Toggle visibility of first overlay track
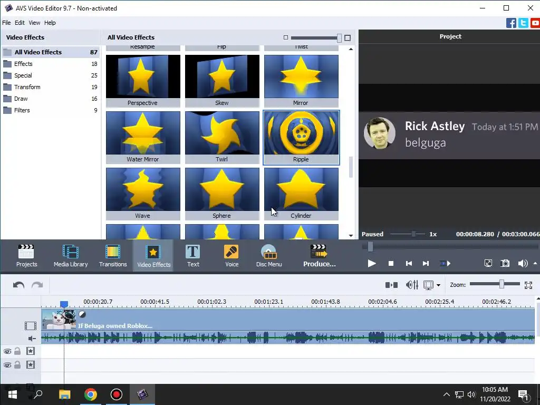540x405 pixels. [7, 351]
